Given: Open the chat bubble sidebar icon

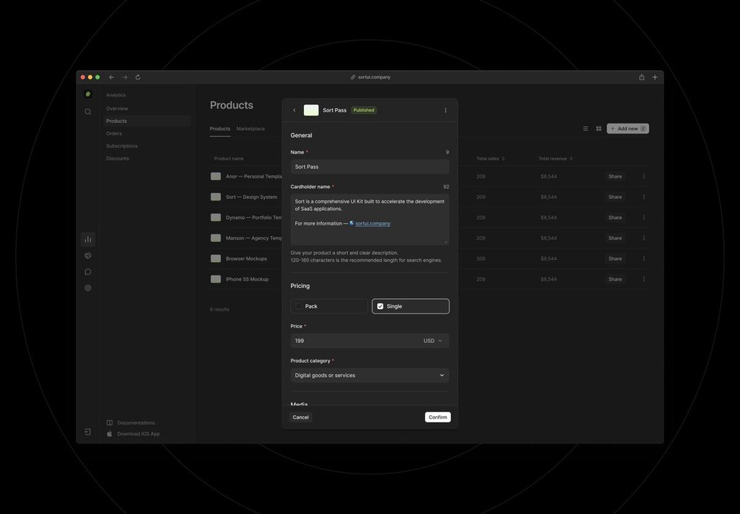Looking at the screenshot, I should coord(88,272).
